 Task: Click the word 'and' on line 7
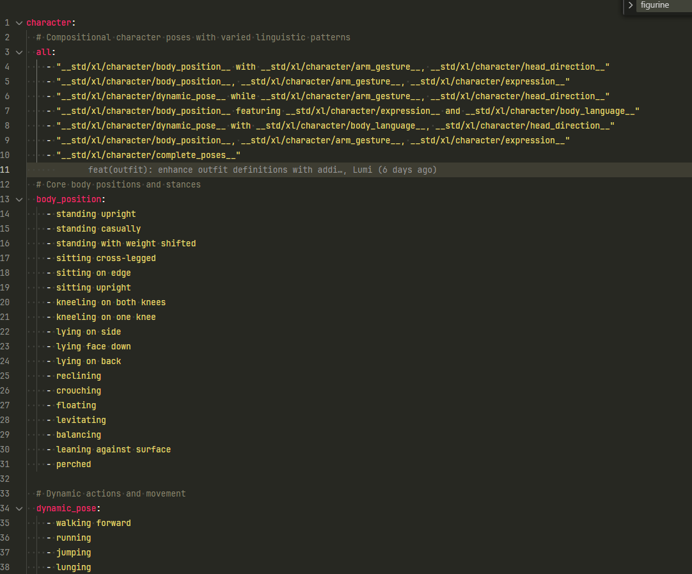[x=453, y=111]
